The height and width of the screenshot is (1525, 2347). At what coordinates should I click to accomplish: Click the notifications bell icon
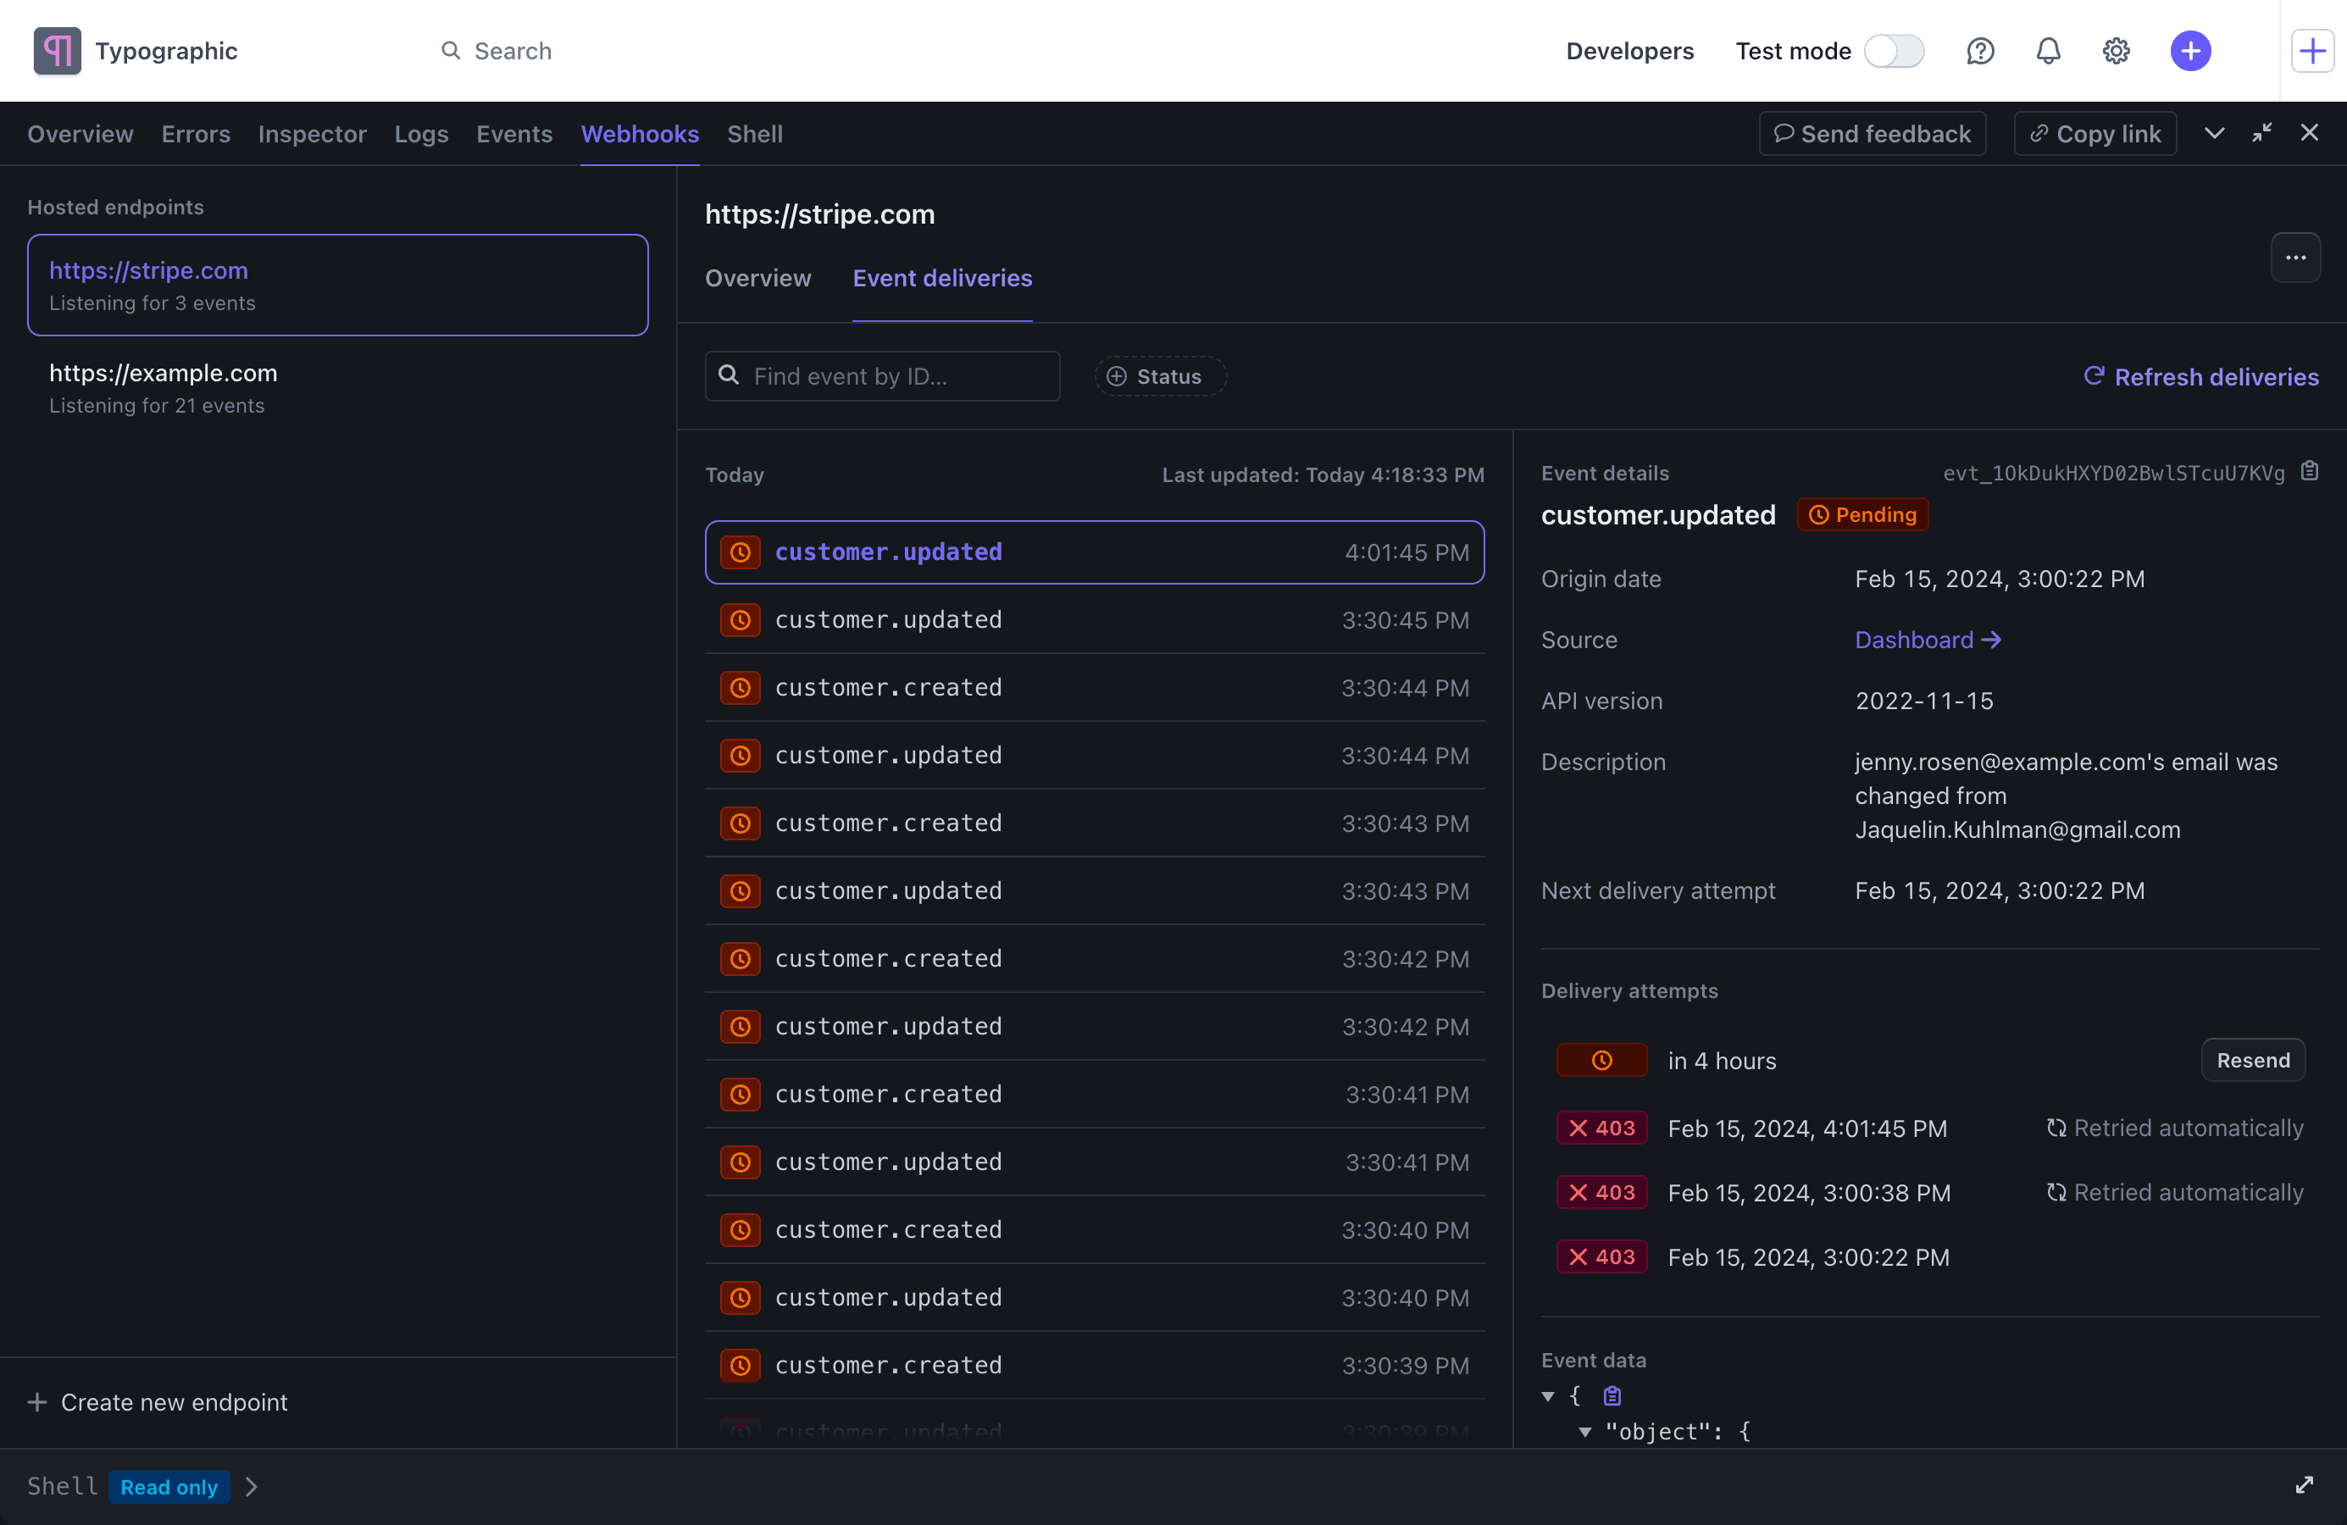pos(2050,50)
